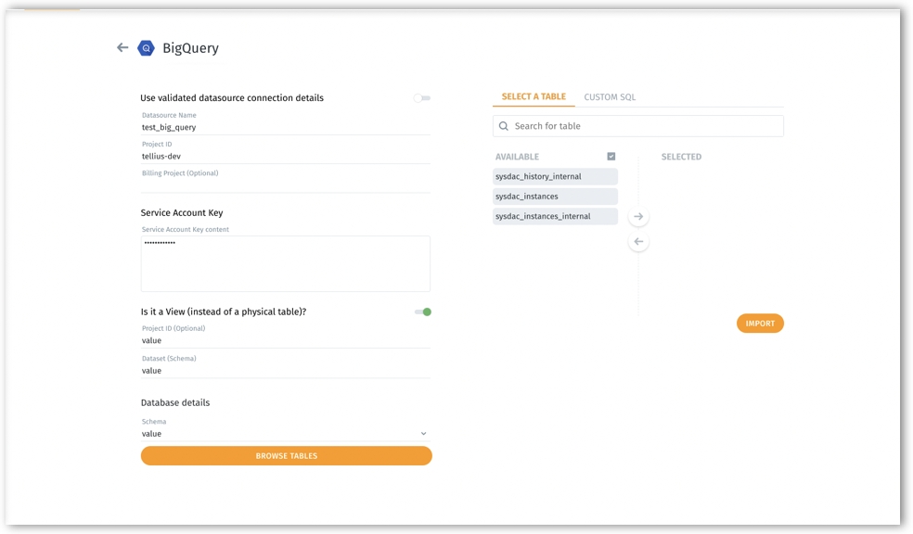Click the Service Account Key content box
913x534 pixels.
point(285,263)
